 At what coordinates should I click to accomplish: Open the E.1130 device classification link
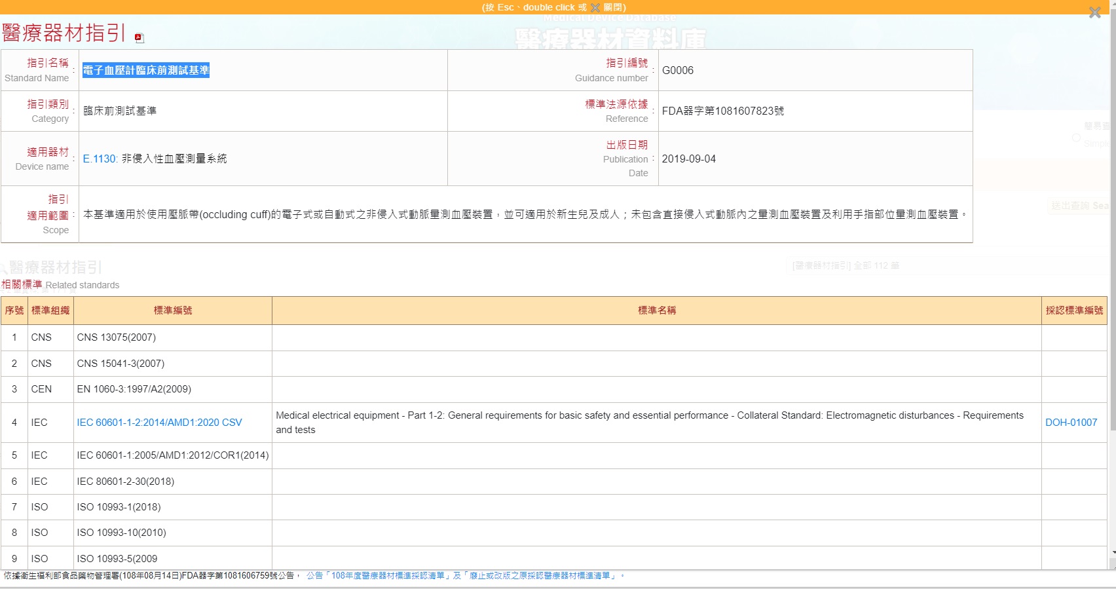(100, 159)
